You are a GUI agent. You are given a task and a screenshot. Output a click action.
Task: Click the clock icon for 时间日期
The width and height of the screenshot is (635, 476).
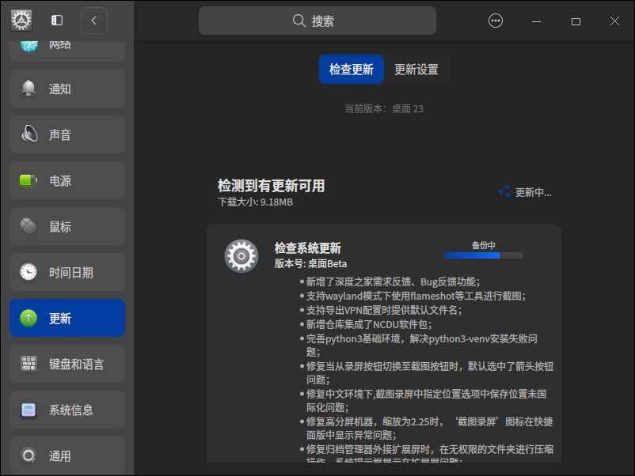29,272
